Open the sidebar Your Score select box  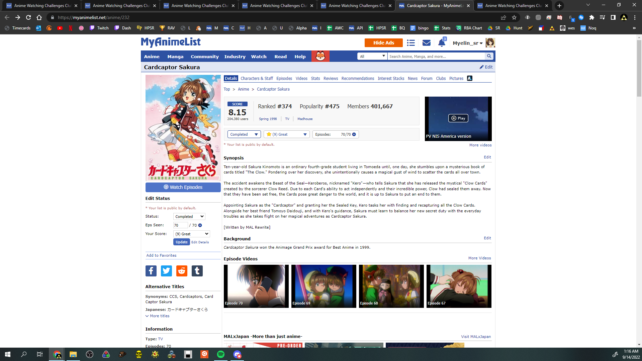191,234
